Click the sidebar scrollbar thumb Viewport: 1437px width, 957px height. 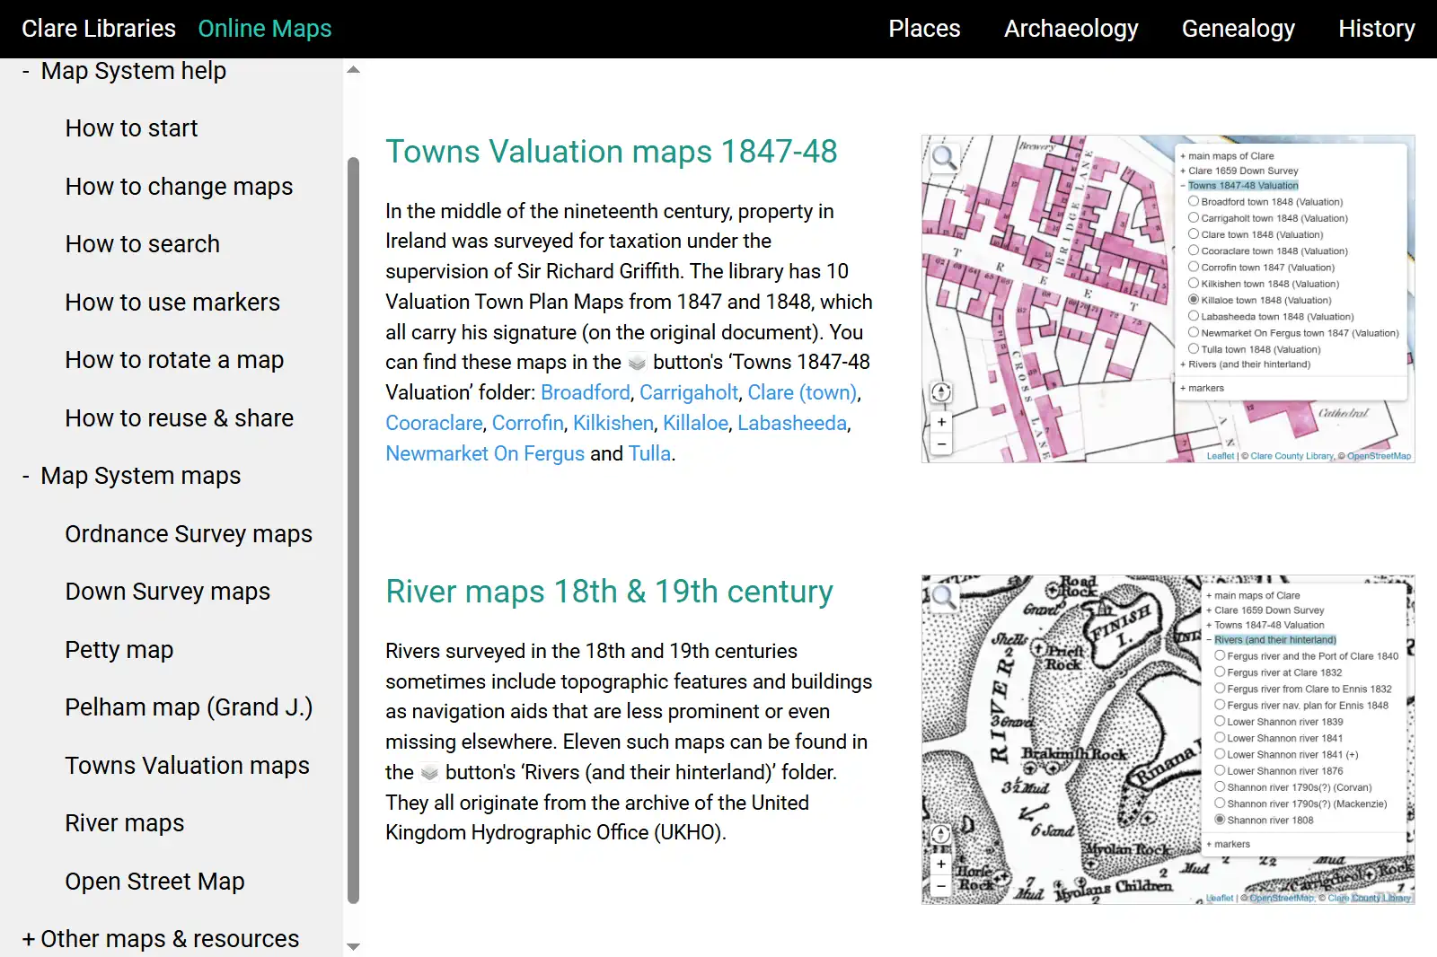click(x=353, y=530)
